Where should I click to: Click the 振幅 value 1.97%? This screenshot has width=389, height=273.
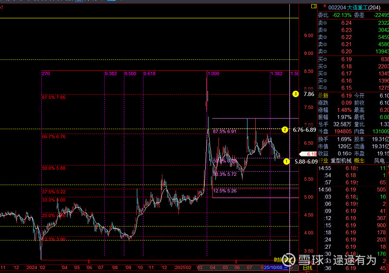[344, 117]
